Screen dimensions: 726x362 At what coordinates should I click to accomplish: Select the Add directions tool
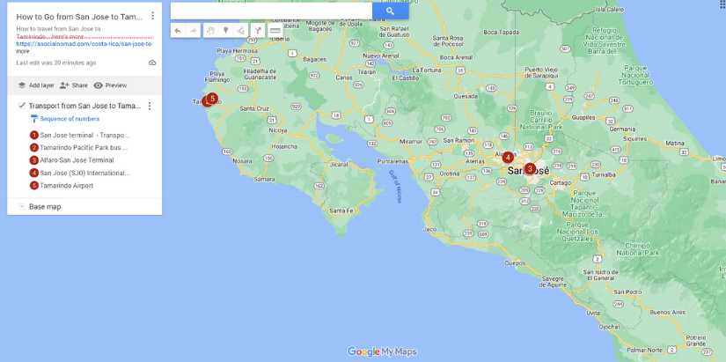click(258, 31)
